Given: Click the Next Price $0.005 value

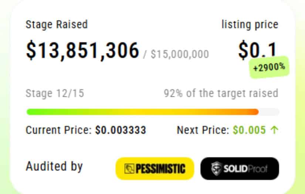Looking at the screenshot, I should point(249,130).
